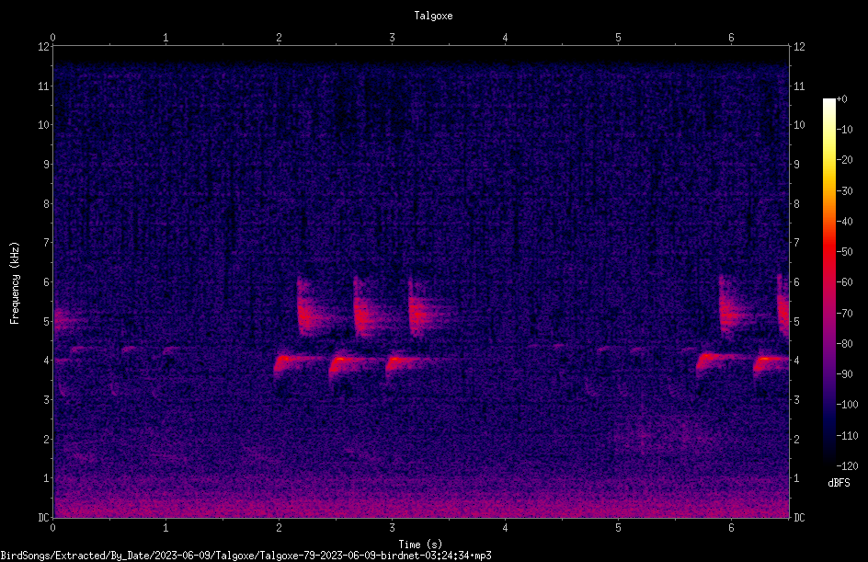Click the "-10" value on the color scale
The height and width of the screenshot is (562, 868).
coord(845,130)
